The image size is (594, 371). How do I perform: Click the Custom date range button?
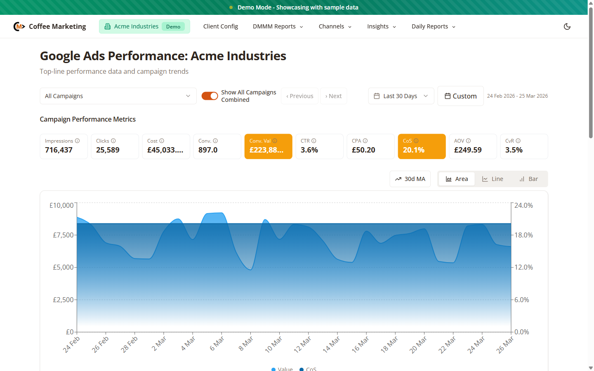(460, 96)
